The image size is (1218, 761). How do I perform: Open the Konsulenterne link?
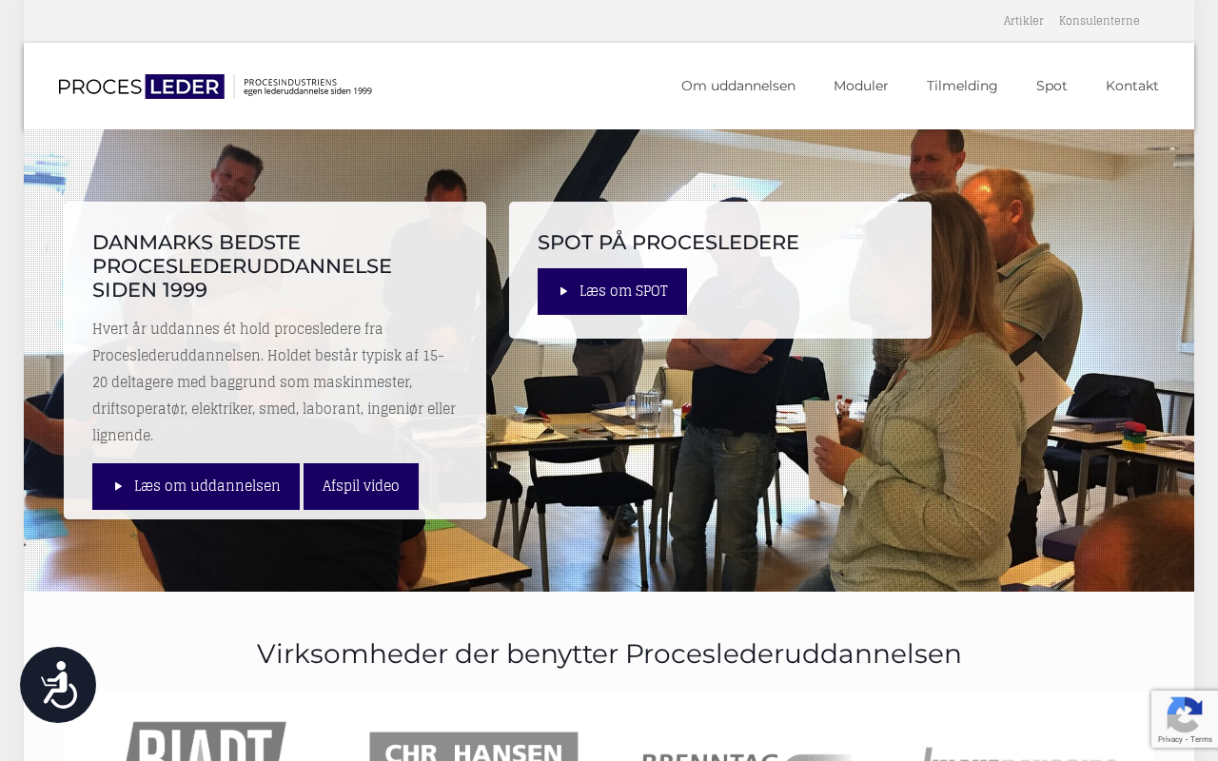1099,21
